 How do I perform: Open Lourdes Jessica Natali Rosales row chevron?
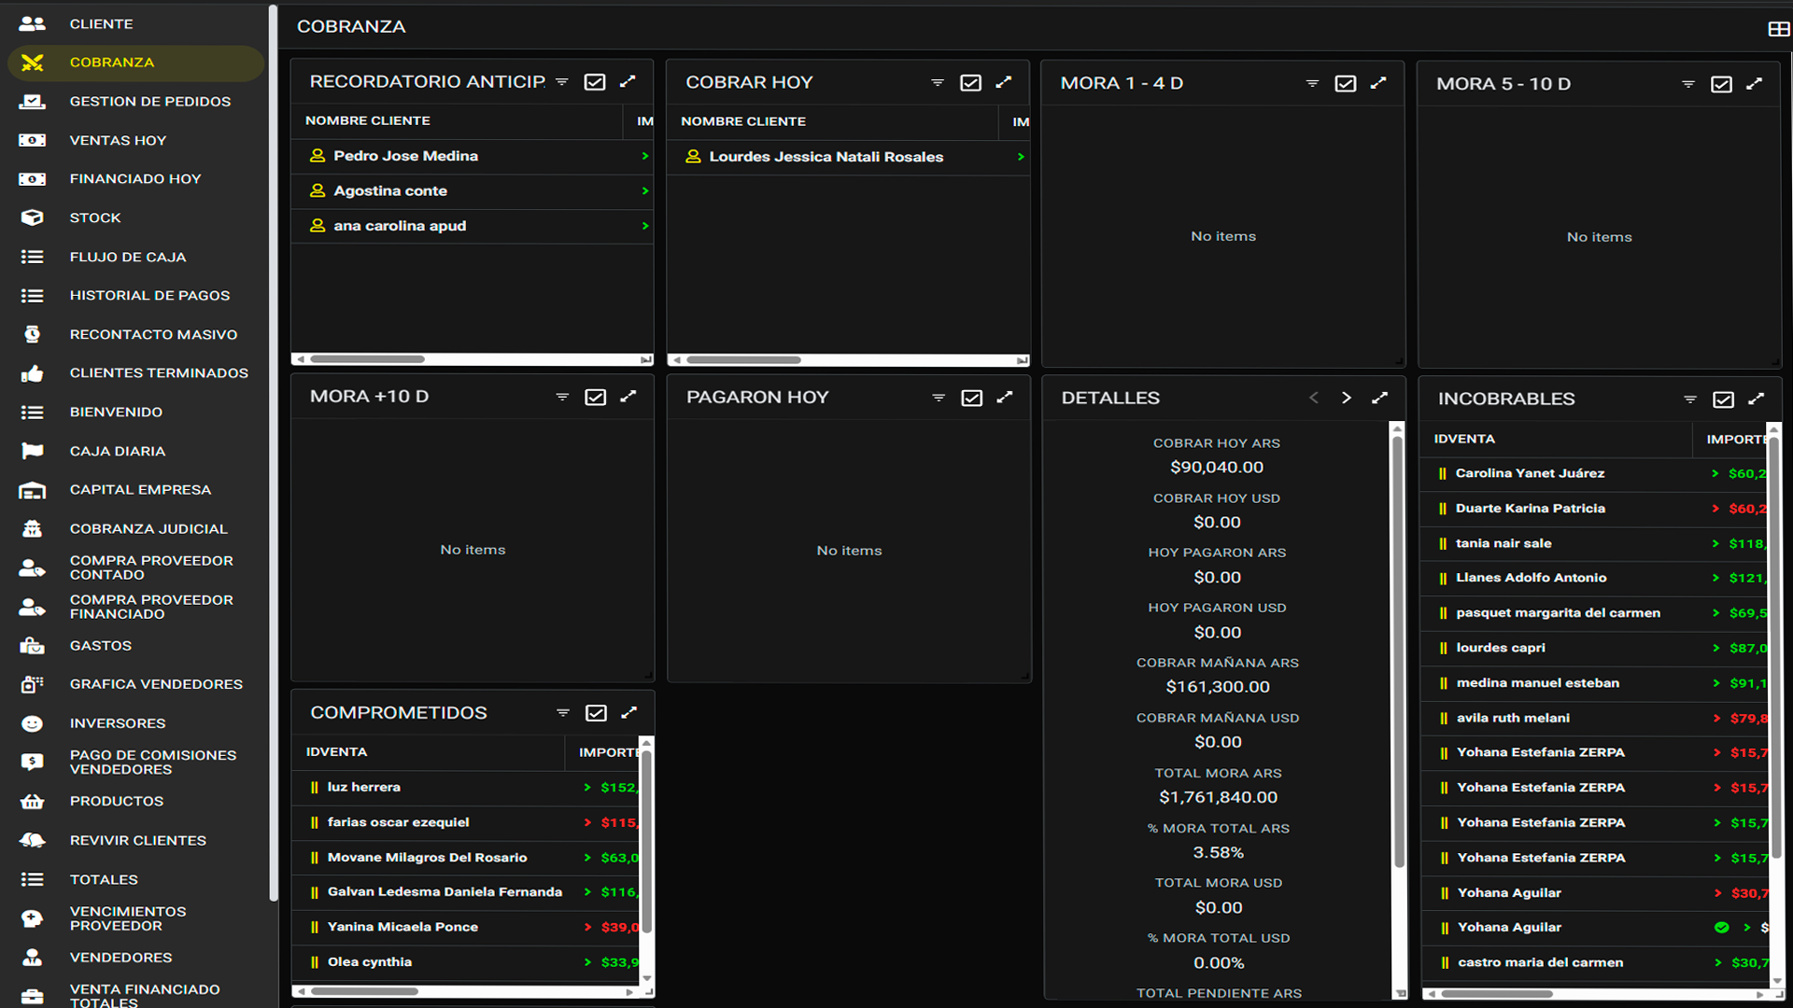point(1019,158)
